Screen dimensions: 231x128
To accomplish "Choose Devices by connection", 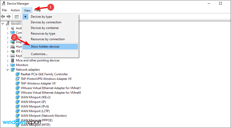I will (51, 22).
